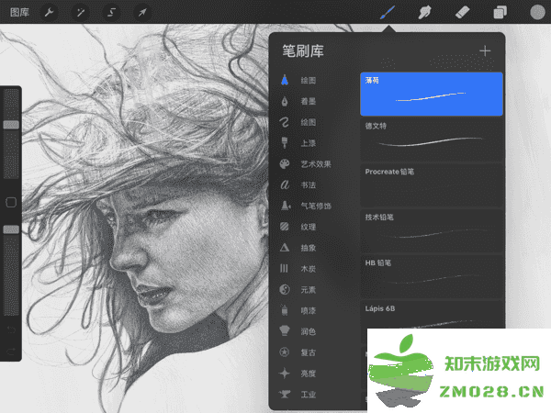Toggle the square modify button on sidebar

11,201
